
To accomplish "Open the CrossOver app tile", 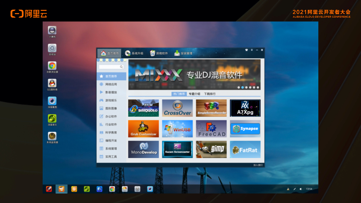I will point(177,108).
